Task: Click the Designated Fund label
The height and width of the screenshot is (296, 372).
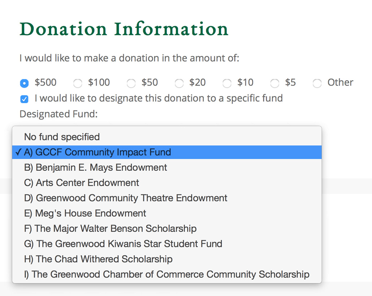Action: pos(59,114)
